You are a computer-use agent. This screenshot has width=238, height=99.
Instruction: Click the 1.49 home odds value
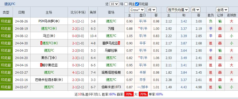tap(169, 87)
